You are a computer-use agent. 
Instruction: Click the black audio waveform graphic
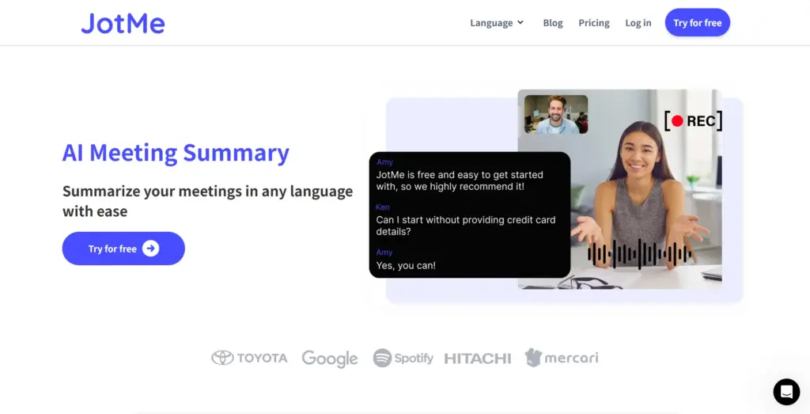[x=639, y=254]
